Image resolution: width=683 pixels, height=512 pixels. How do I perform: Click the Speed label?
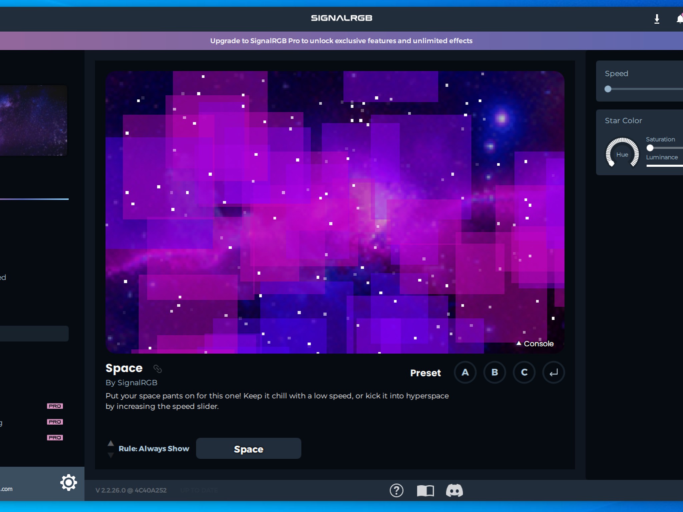point(616,74)
